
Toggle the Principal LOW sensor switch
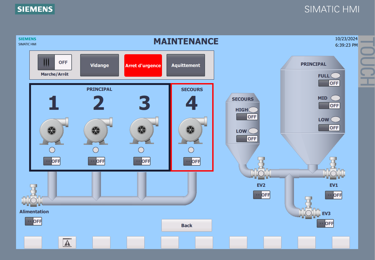tap(329, 128)
